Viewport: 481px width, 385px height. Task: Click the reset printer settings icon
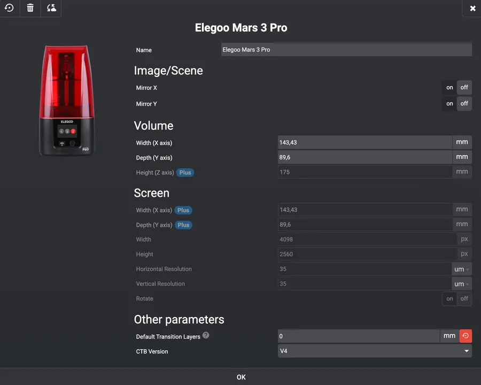(x=9, y=8)
